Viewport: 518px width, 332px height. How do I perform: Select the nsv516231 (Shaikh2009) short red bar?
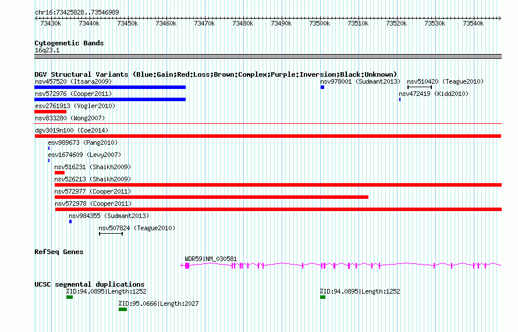(x=59, y=173)
